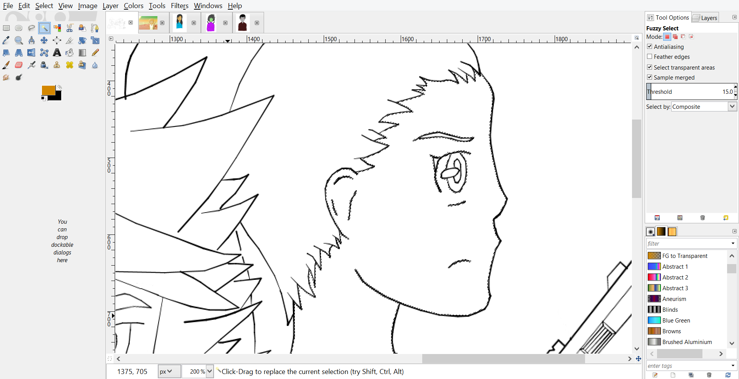Swap foreground and background colors

click(x=60, y=88)
